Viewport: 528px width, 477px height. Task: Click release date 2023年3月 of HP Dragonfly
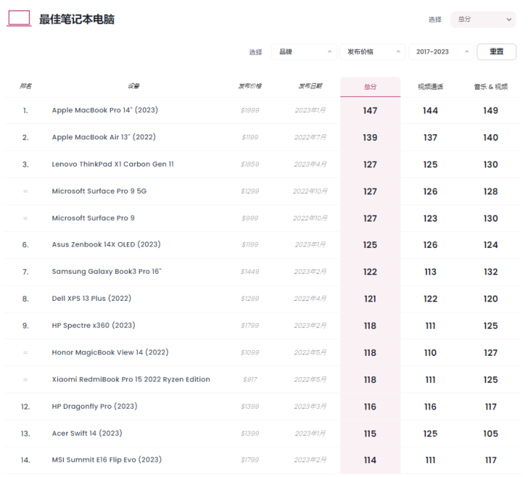point(310,407)
